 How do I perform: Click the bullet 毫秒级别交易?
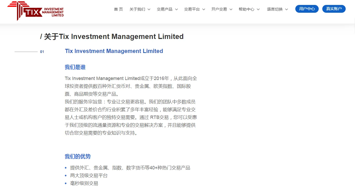[84, 183]
